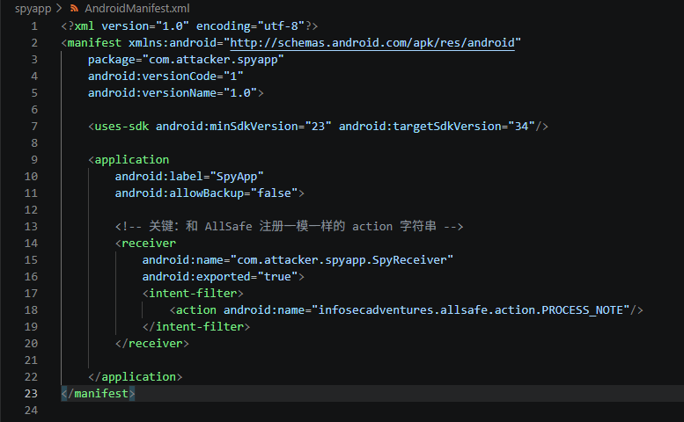The width and height of the screenshot is (684, 422).
Task: Click encoding="utf-8" attribute on line 1
Action: 250,26
